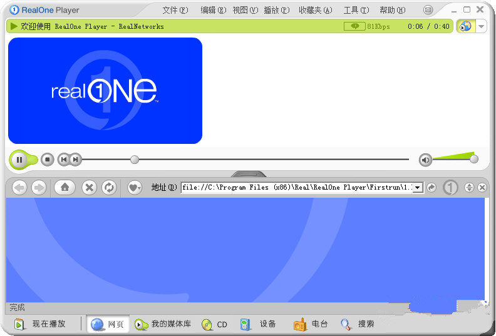Image resolution: width=496 pixels, height=336 pixels.
Task: Switch to 网页 tab
Action: click(x=108, y=324)
